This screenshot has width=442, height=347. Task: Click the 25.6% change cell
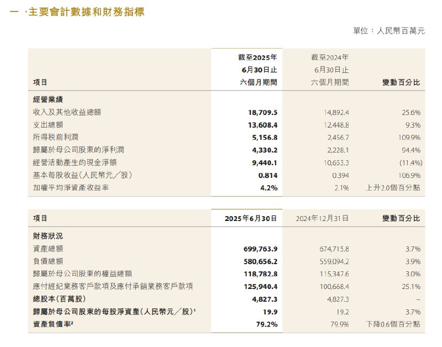click(x=411, y=113)
